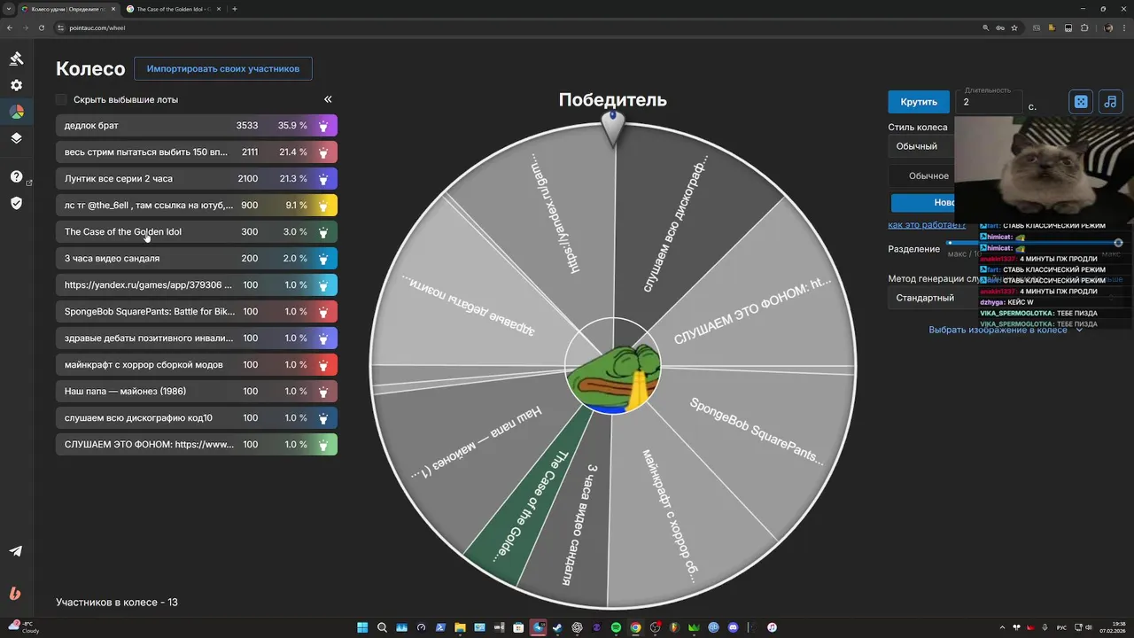Click the 9.1 % value of 'лс тг' lot

click(296, 206)
